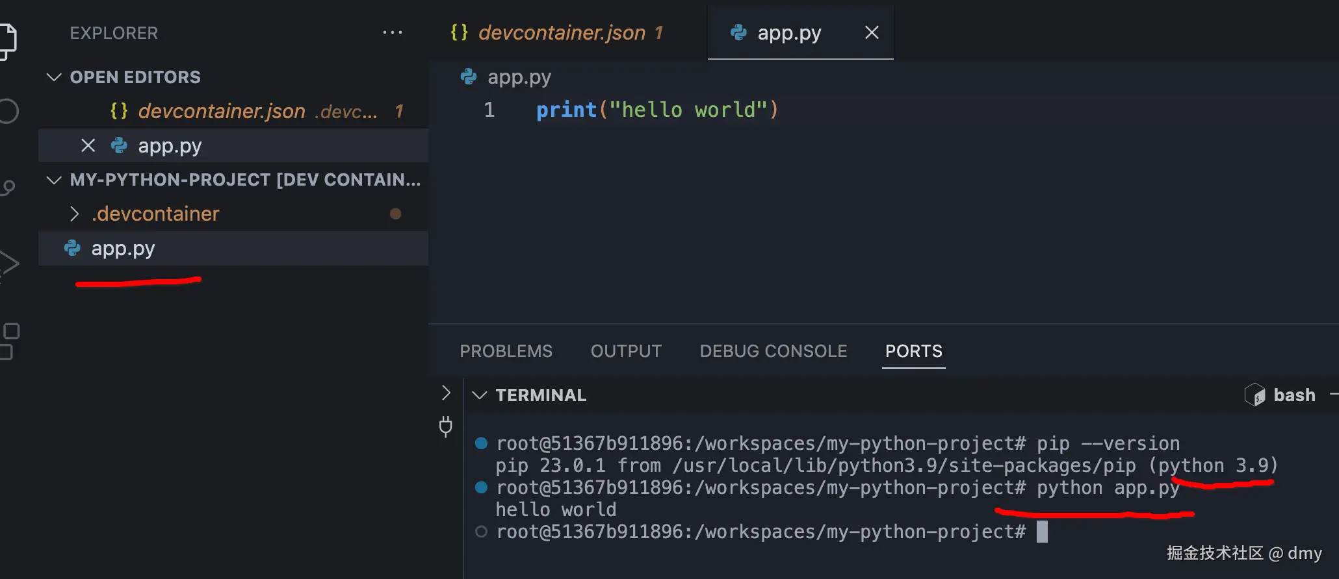The height and width of the screenshot is (579, 1339).
Task: Collapse the MY-PYTHON-PROJECT folder section
Action: click(55, 180)
